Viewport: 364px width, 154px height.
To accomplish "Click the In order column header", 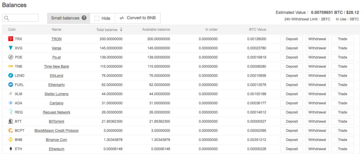I will pyautogui.click(x=212, y=30).
